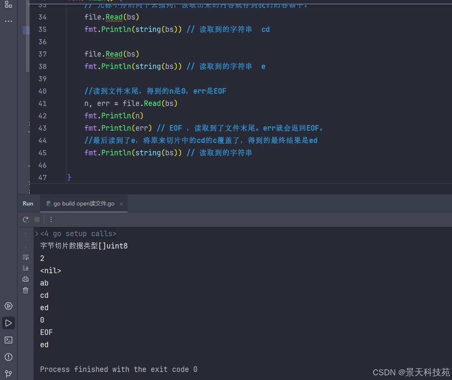Open the Terminal tool window

click(9, 340)
